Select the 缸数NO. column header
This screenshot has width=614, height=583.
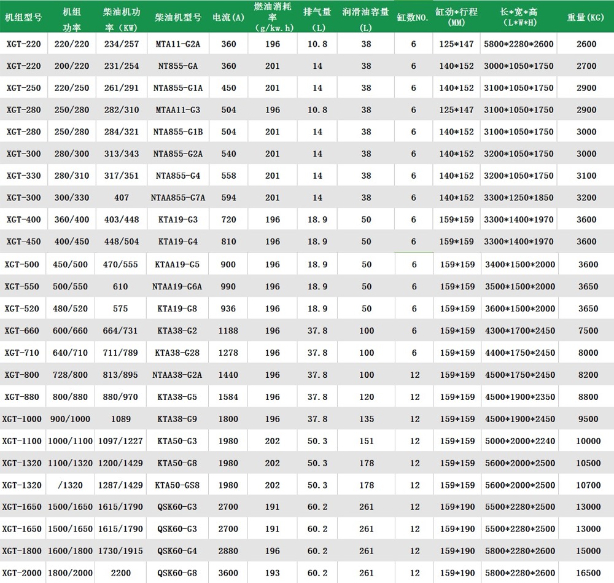coord(414,17)
